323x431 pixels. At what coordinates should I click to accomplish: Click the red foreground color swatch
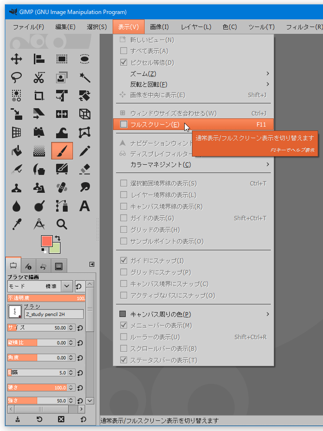tap(46, 241)
